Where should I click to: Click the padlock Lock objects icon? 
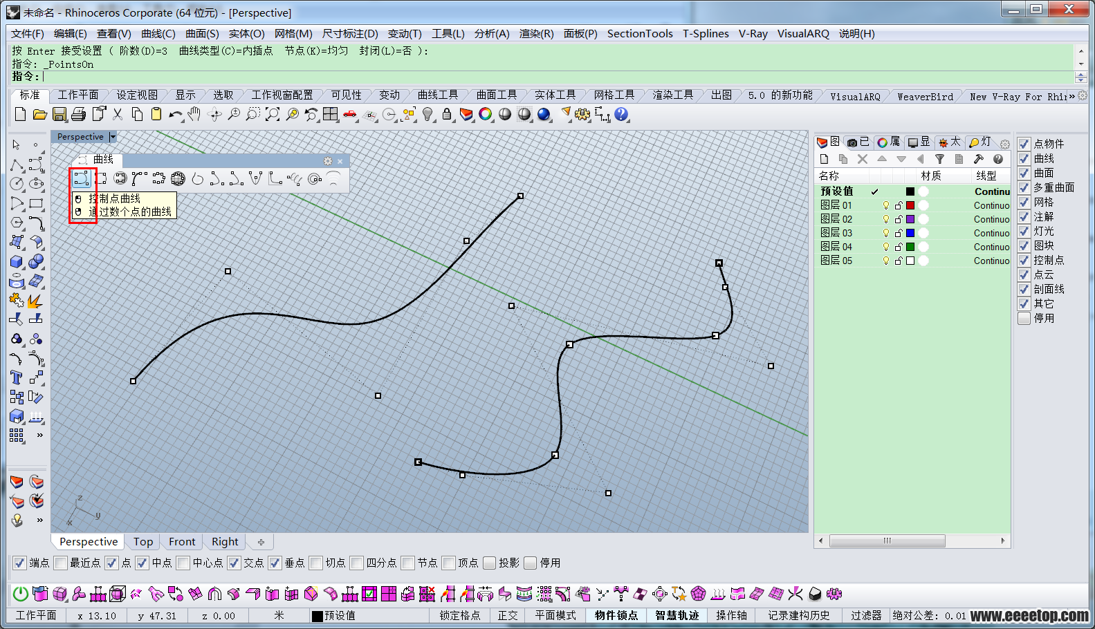(447, 115)
